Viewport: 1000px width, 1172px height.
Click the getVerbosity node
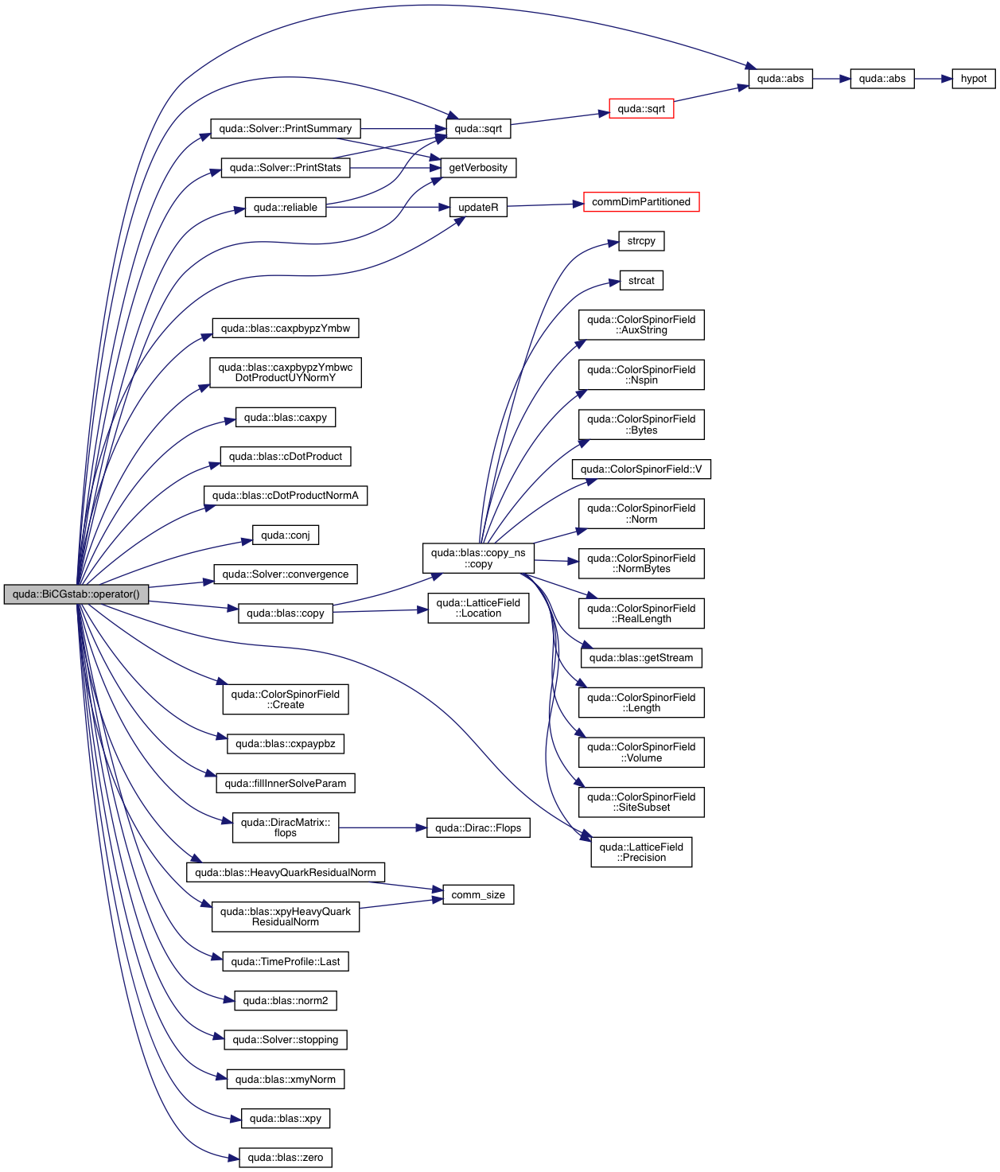[x=478, y=168]
